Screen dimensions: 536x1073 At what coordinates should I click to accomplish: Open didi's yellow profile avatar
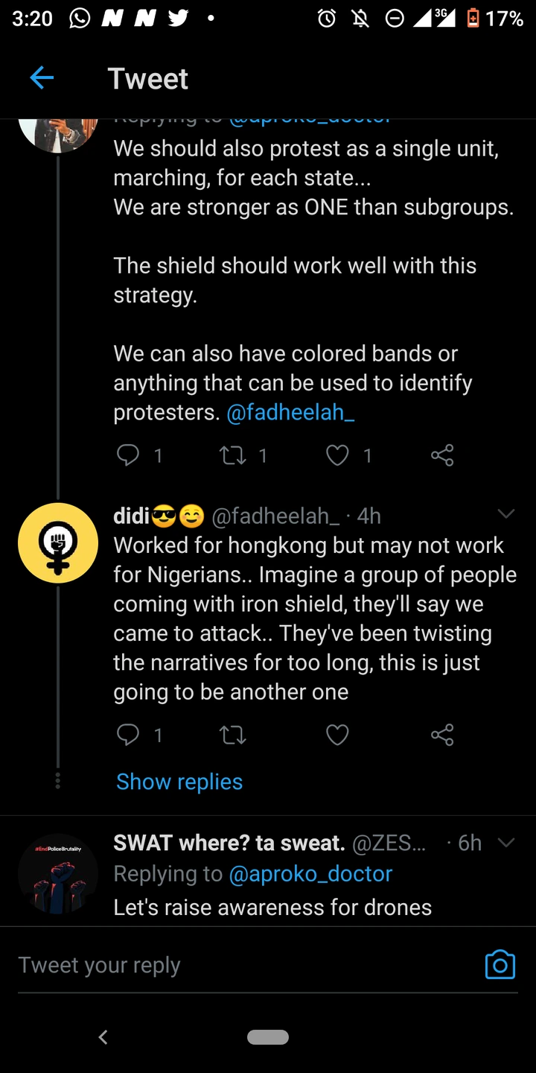point(58,542)
